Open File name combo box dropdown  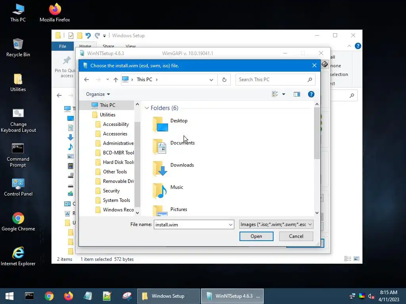tap(230, 225)
